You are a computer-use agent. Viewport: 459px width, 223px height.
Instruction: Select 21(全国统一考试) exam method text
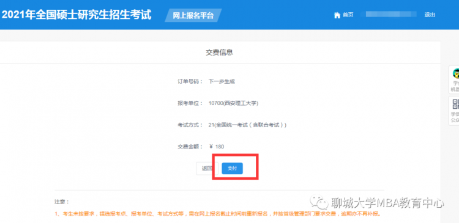(247, 125)
